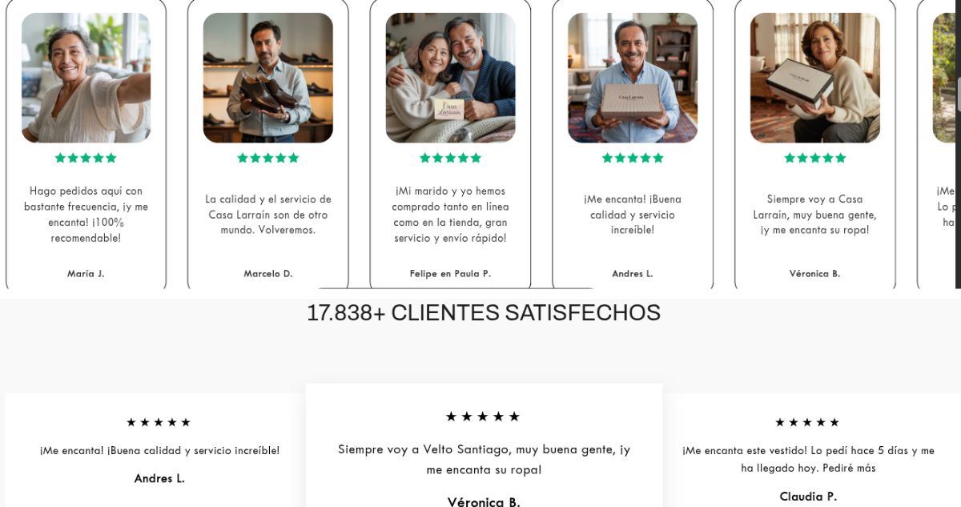Click the Velto Santiago testimonial text
This screenshot has height=507, width=961.
[484, 460]
